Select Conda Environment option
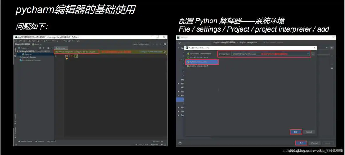This screenshot has width=345, height=155. [x=198, y=58]
